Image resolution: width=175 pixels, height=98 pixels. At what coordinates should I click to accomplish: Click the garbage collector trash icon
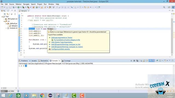[x=18, y=91]
